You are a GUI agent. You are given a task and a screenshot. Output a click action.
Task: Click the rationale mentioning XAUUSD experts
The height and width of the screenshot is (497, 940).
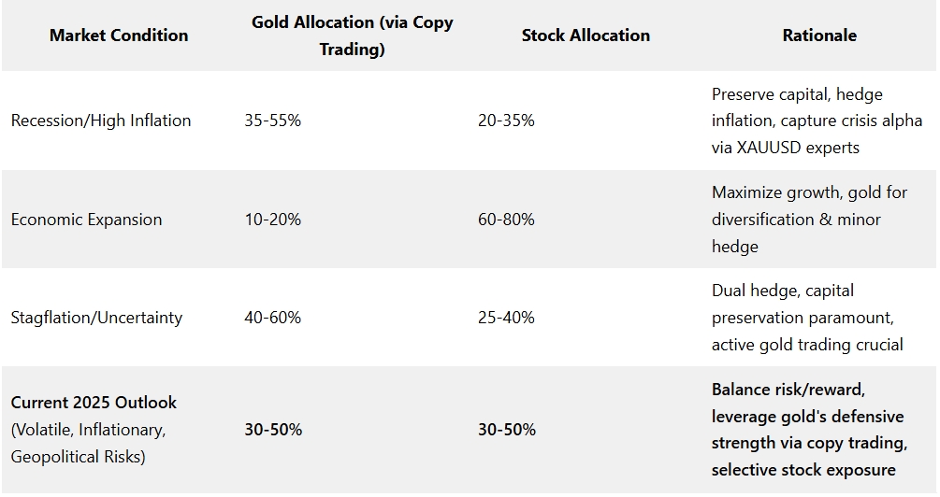point(803,121)
